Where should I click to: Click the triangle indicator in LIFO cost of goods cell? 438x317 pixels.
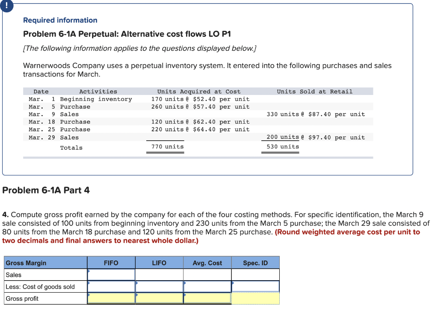137,284
